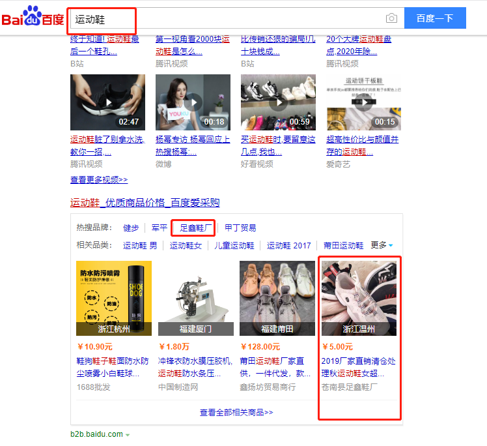Image resolution: width=487 pixels, height=446 pixels.
Task: Click price ¥5.00元
Action: (x=337, y=347)
